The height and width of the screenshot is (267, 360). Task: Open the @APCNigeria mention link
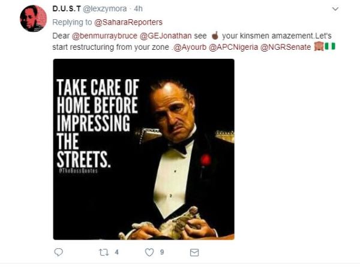pyautogui.click(x=233, y=47)
